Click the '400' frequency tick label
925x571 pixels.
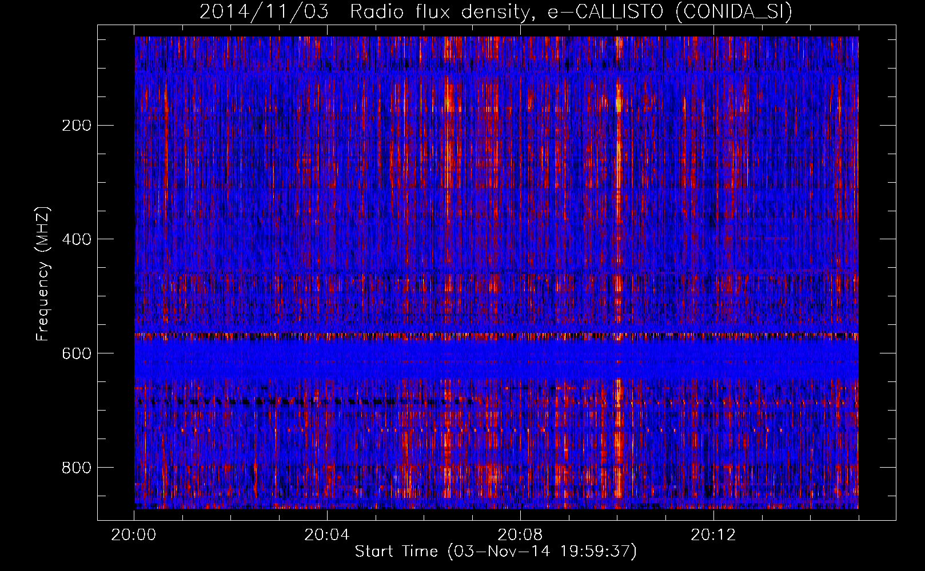tap(76, 239)
